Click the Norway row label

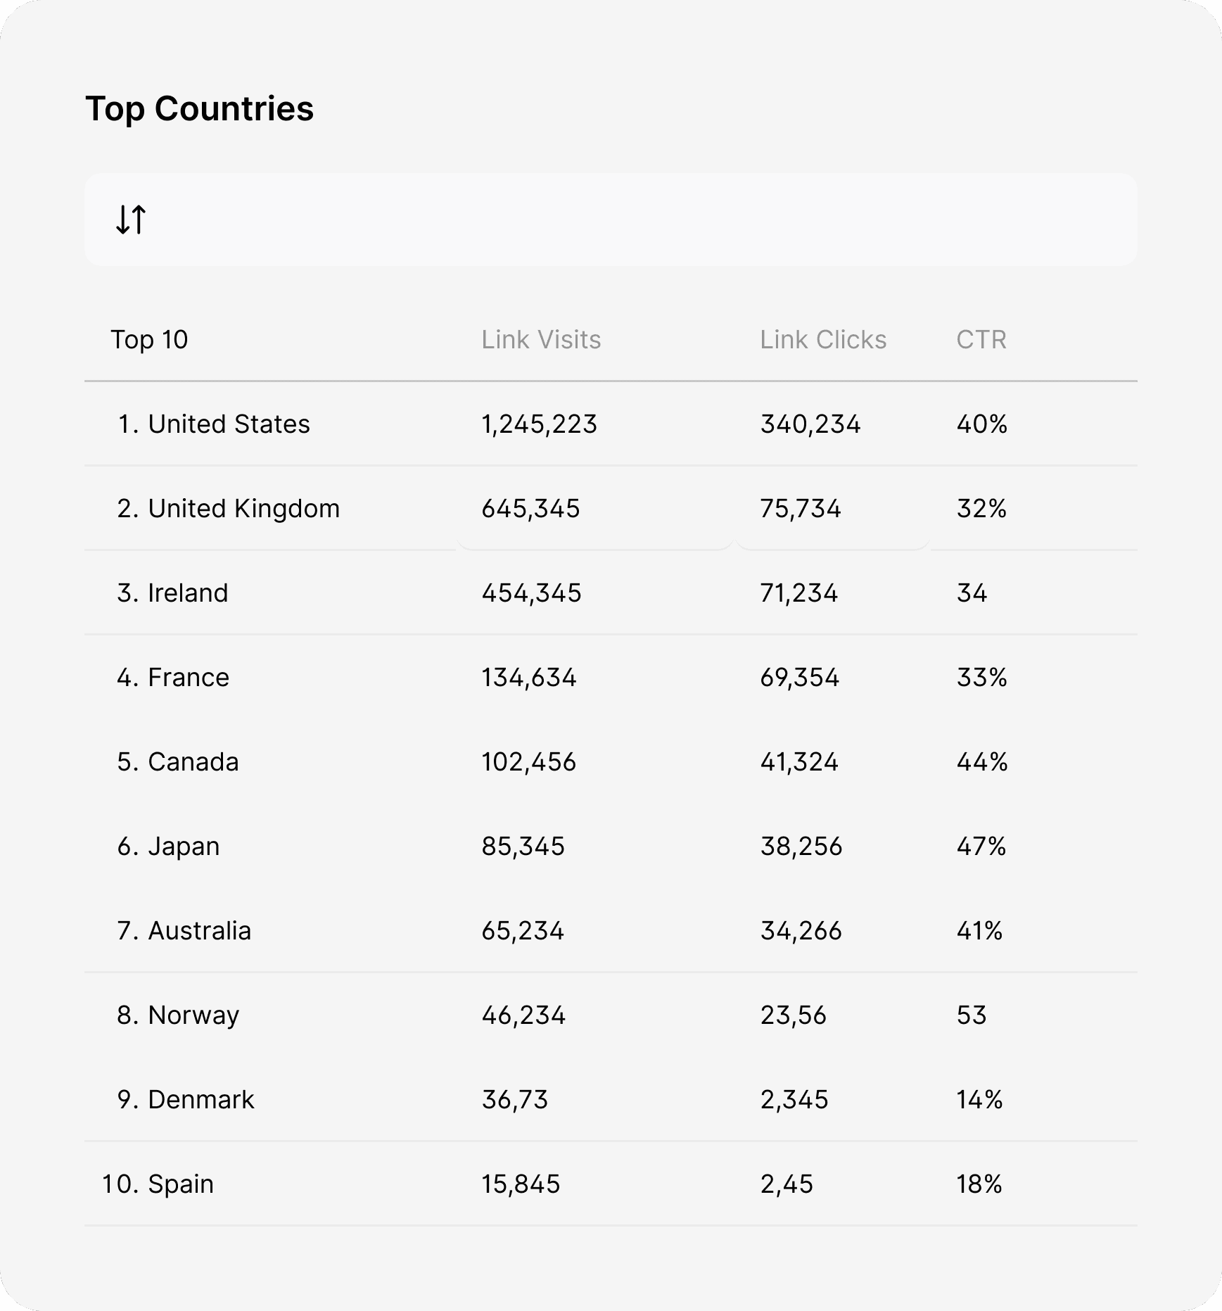tap(193, 1015)
